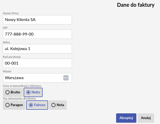This screenshot has width=160, height=124.
Task: Click the Miasto text box containing Warszawa
Action: click(x=37, y=78)
